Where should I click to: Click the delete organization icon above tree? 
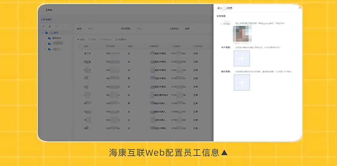[56, 26]
